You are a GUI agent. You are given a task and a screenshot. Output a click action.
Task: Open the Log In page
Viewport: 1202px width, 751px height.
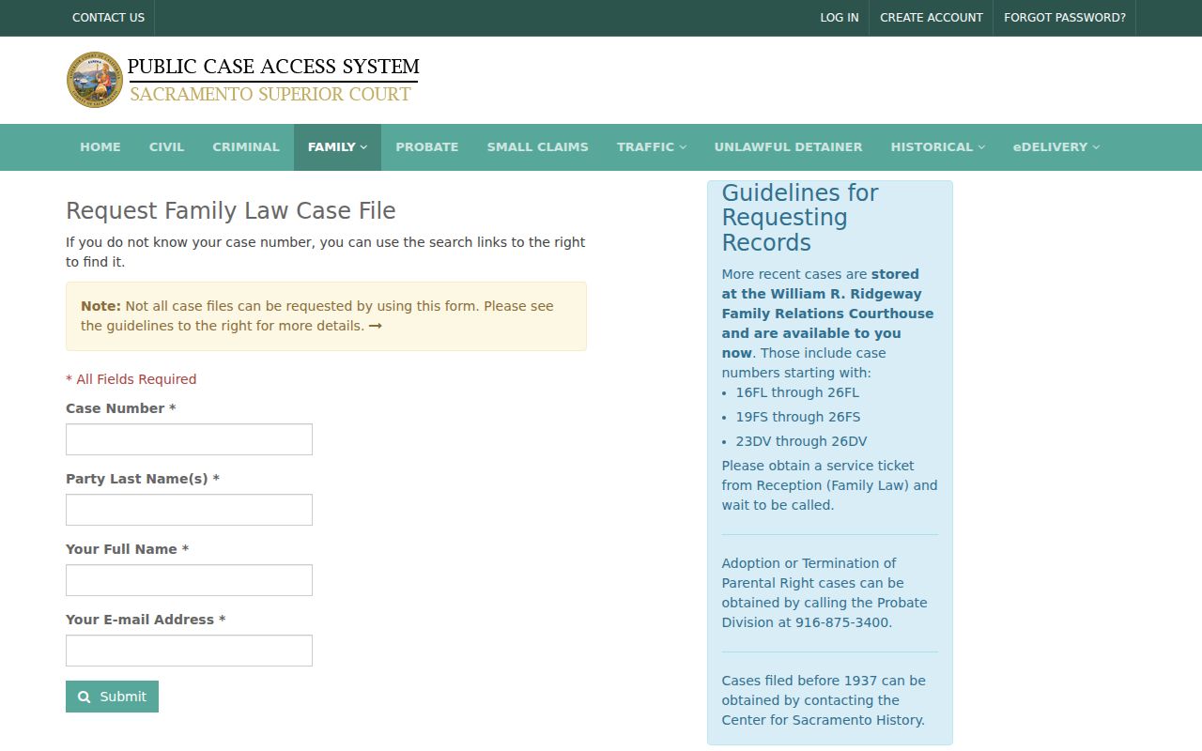point(840,18)
